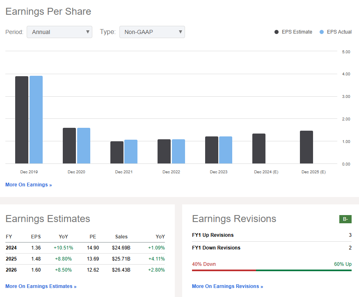Screen dimensions: 359x297
Task: Click the EPS Estimate legend dot
Action: click(277, 32)
